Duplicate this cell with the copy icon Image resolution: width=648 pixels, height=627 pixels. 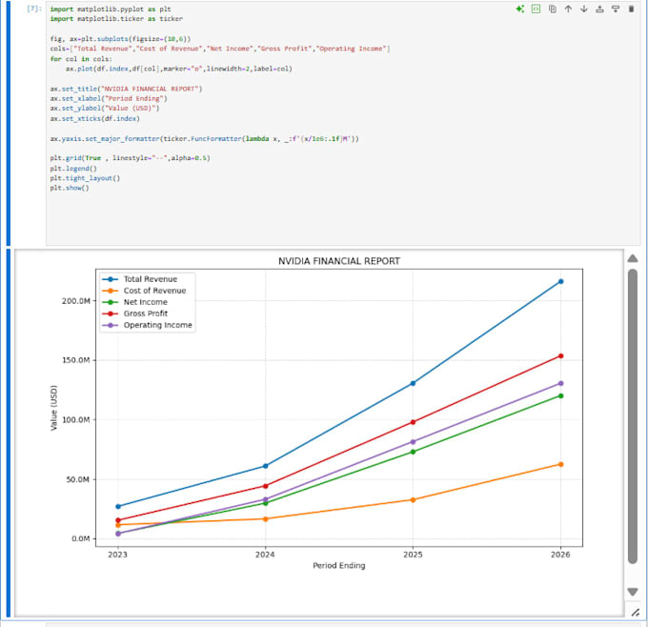coord(552,9)
